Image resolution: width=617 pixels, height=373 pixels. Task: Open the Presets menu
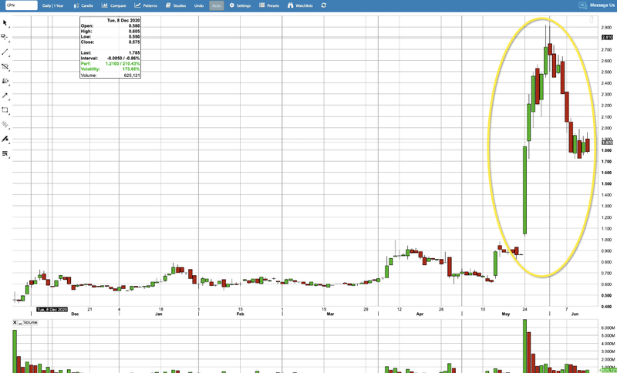tap(269, 5)
